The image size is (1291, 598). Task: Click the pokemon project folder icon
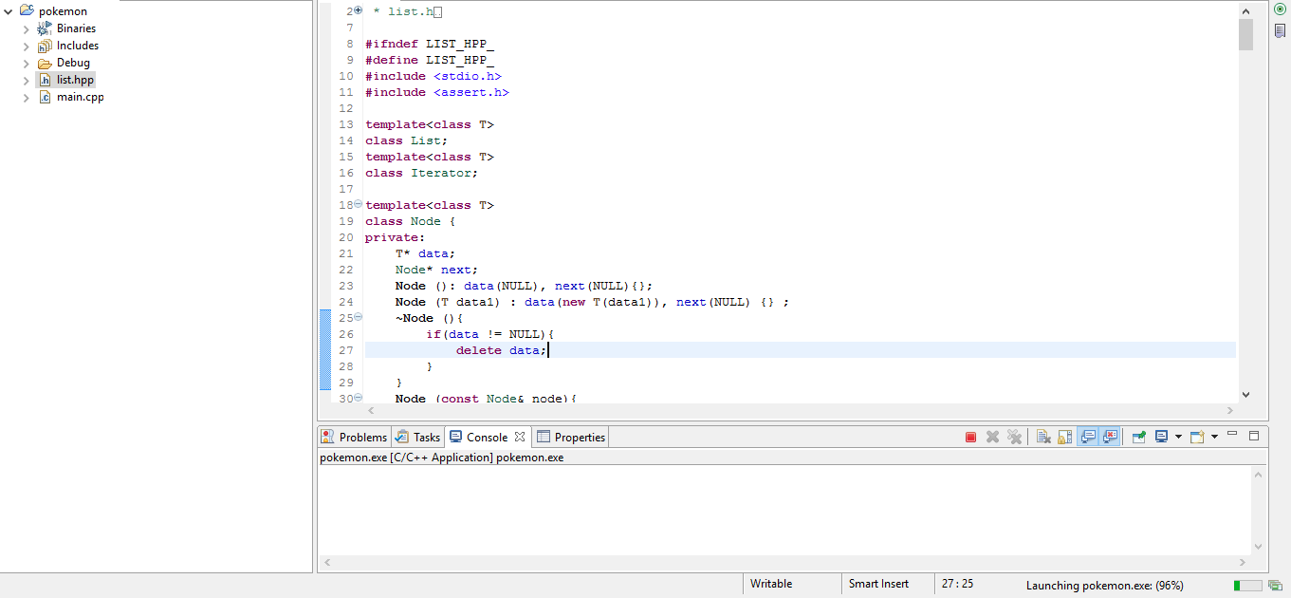27,11
